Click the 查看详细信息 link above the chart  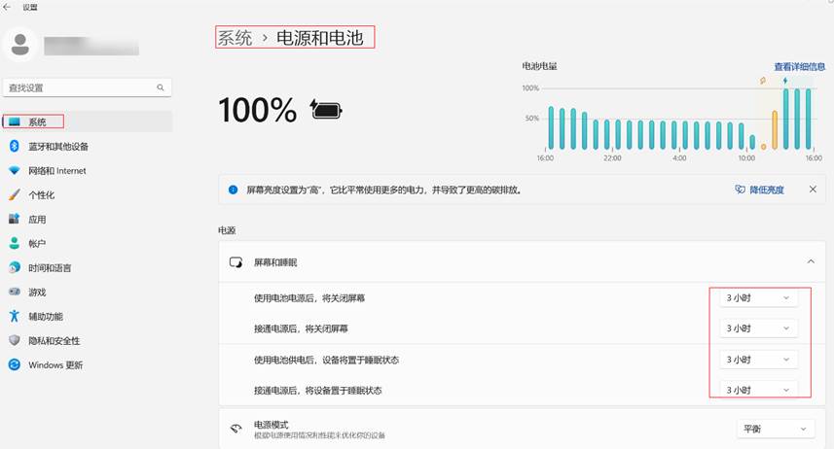pyautogui.click(x=798, y=67)
